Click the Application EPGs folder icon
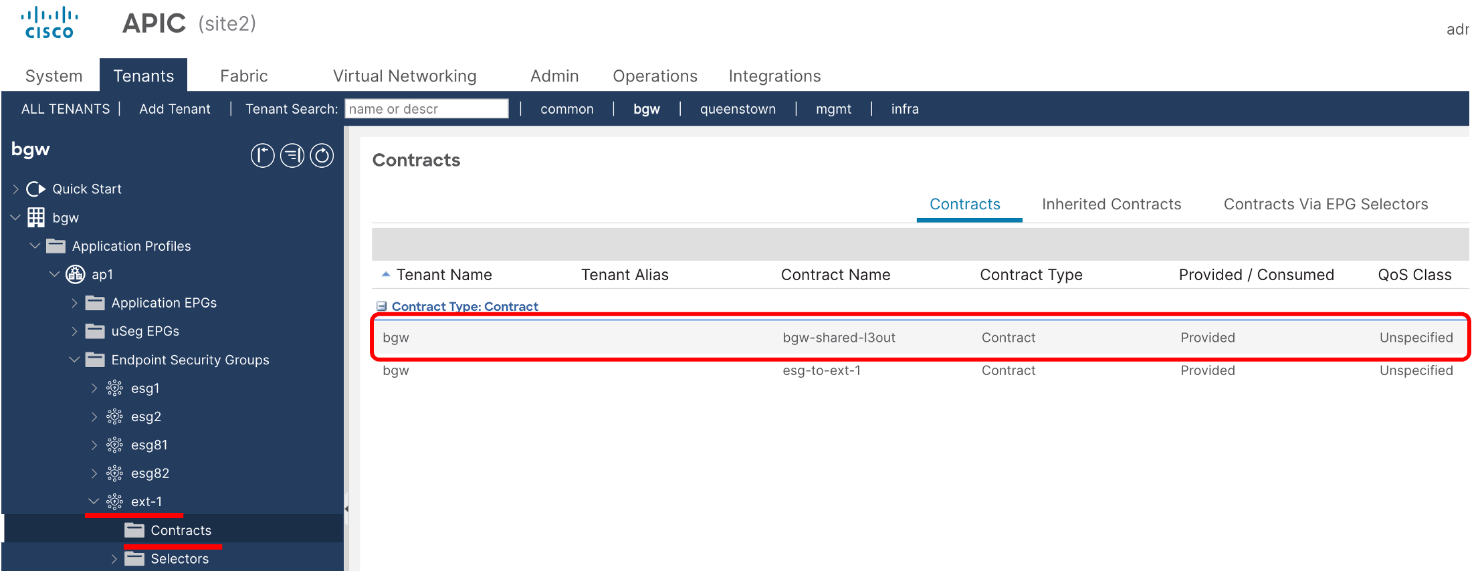Screen dimensions: 1482x571 (95, 303)
